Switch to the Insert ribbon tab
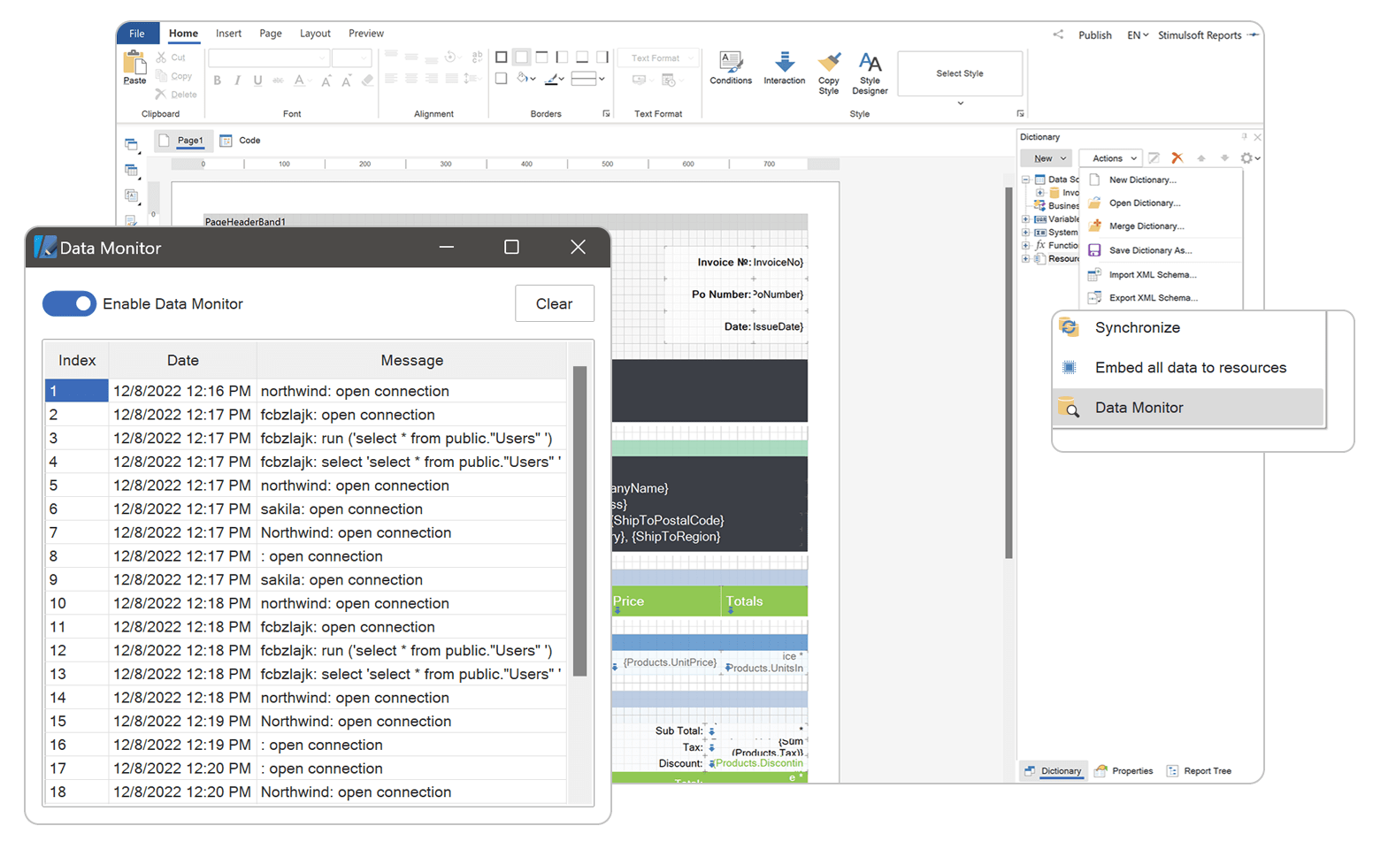Viewport: 1373px width, 849px height. pos(228,34)
